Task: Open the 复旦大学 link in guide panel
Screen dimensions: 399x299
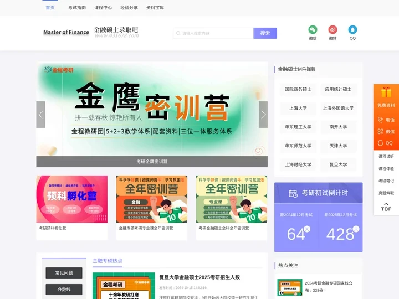Action: point(338,164)
